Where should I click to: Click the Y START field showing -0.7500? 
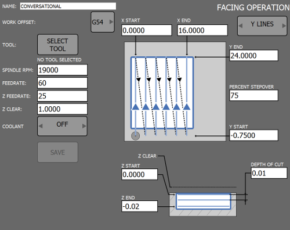253,135
